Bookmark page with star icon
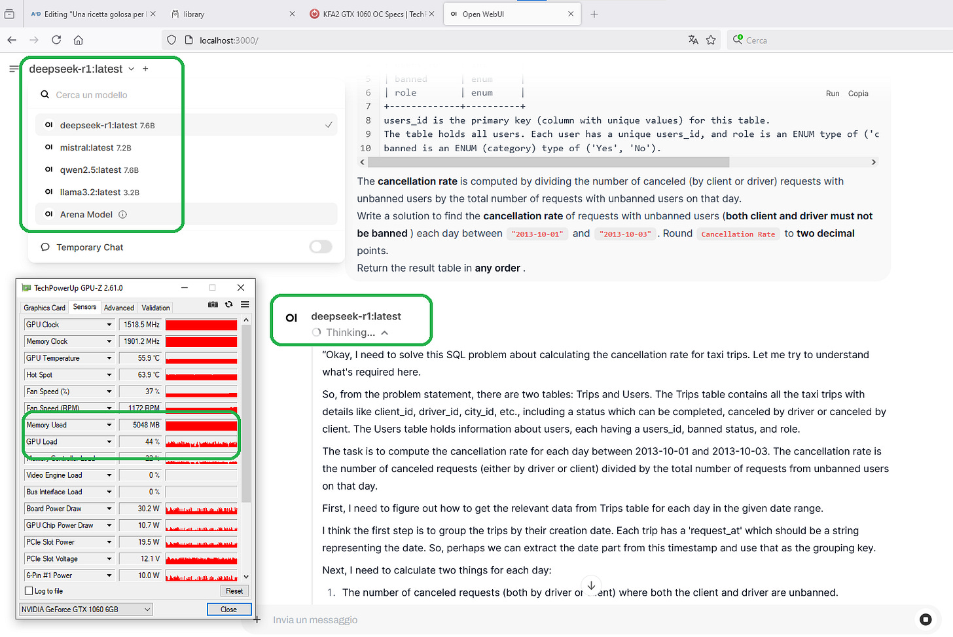Screen dimensions: 953x637 [x=711, y=40]
